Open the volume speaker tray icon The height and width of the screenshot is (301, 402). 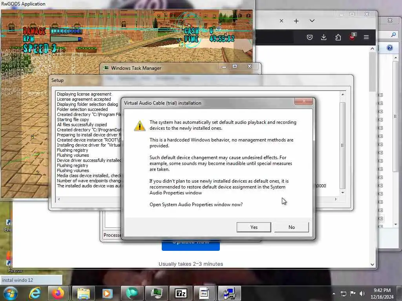362,294
